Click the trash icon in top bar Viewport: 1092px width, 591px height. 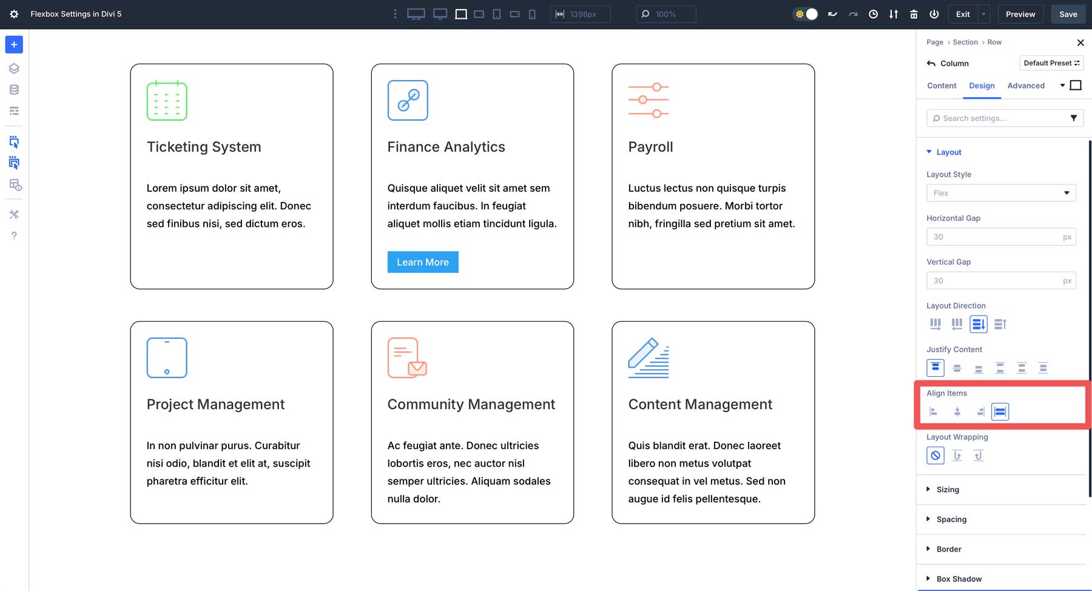point(914,14)
